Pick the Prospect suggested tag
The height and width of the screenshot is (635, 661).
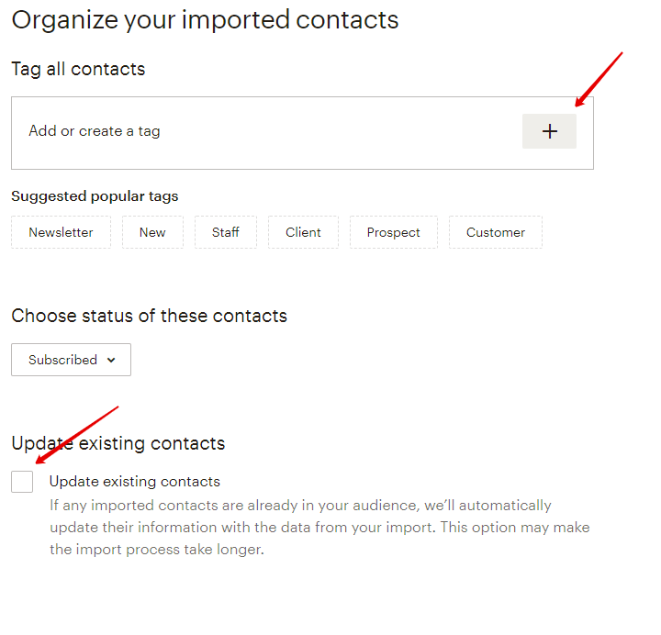(x=393, y=232)
